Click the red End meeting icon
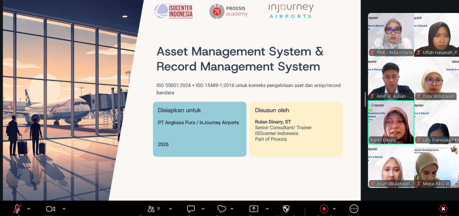The height and width of the screenshot is (216, 459). (443, 209)
